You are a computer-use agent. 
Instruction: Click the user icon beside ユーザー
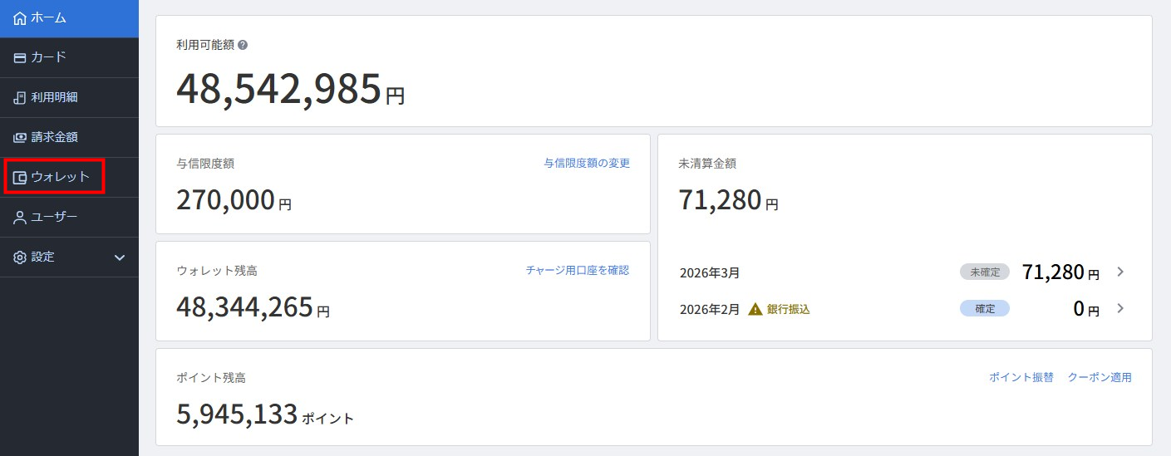[20, 218]
